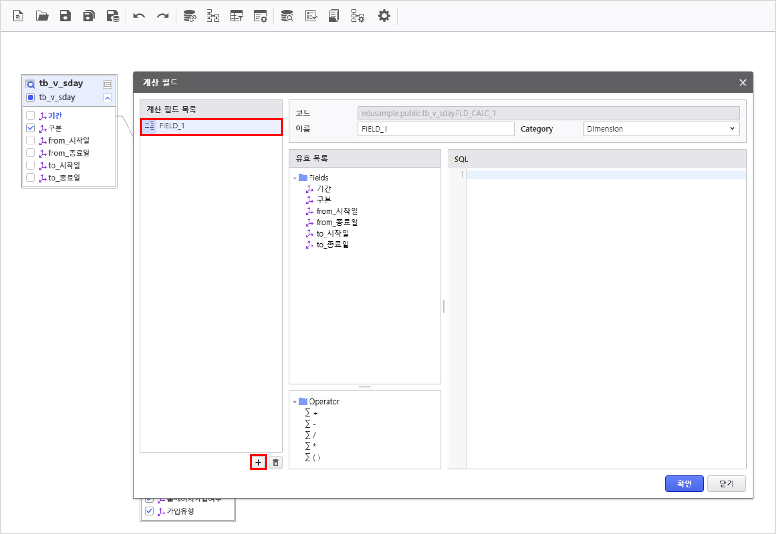Delete calculated field with trash icon
The image size is (776, 534).
(276, 463)
